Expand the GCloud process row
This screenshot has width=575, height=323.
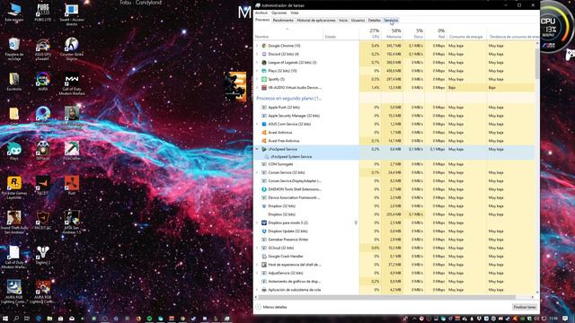click(257, 248)
